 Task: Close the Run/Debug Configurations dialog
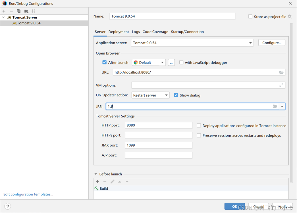coord(290,3)
